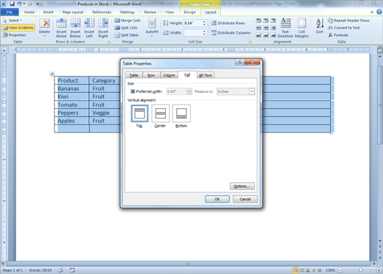Toggle the Preferred width checkbox
This screenshot has height=274, width=383.
point(133,91)
